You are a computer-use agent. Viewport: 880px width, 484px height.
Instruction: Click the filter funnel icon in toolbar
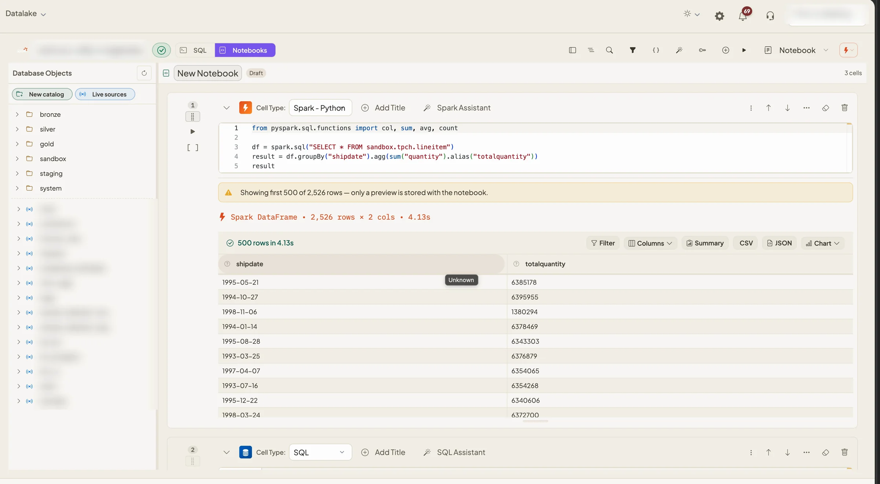pyautogui.click(x=632, y=50)
